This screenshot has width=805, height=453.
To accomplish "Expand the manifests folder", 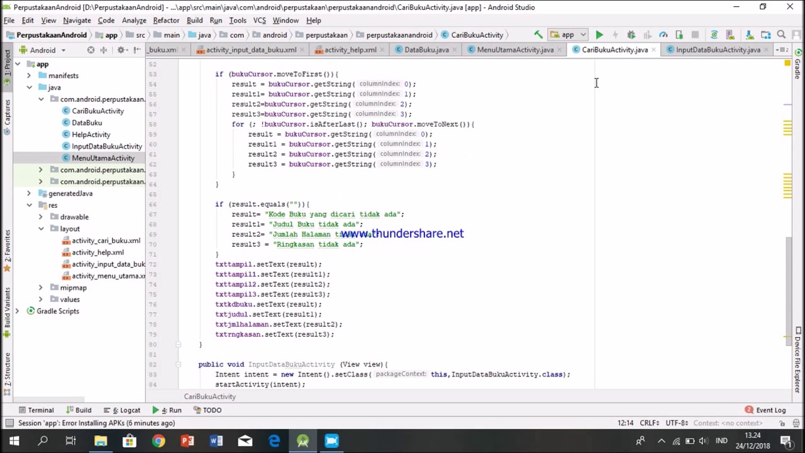I will click(29, 75).
